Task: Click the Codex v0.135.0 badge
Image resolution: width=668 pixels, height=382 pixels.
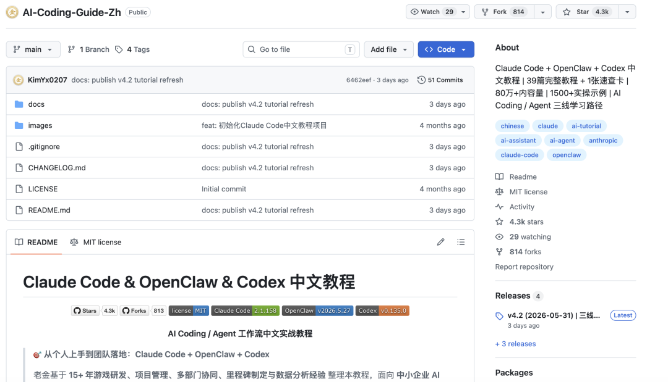Action: [x=382, y=310]
